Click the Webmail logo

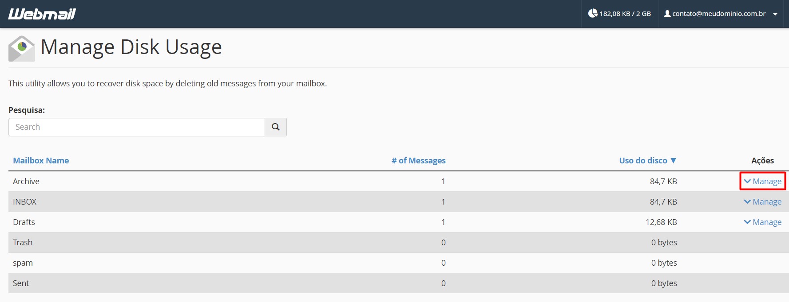pos(42,14)
